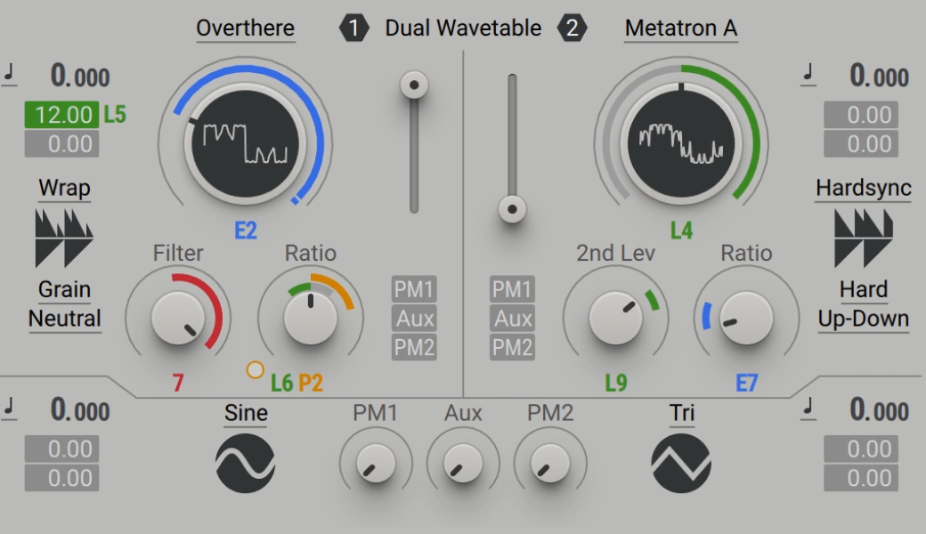Toggle oscillator 2 Aux routing button
Viewport: 926px width, 534px height.
(x=512, y=318)
